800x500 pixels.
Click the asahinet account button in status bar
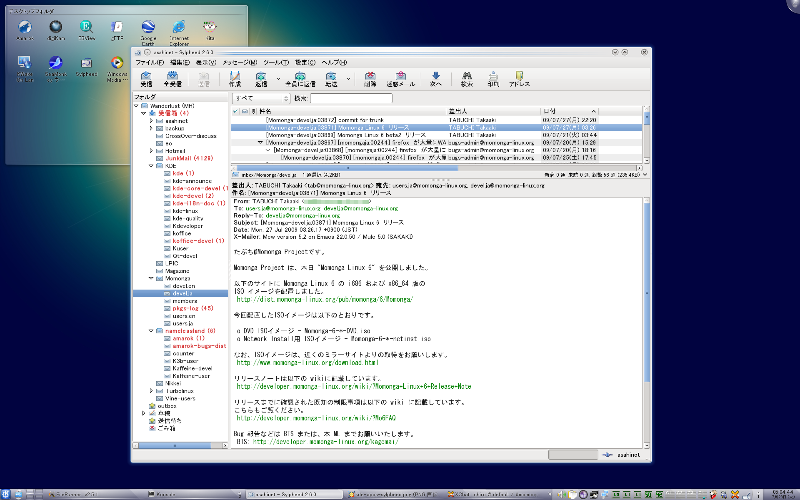tap(628, 455)
